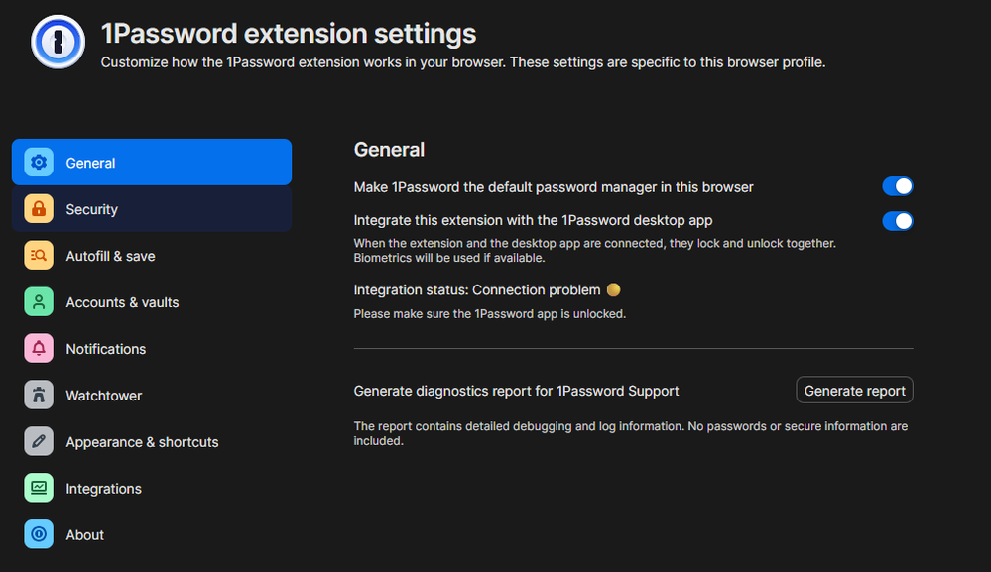The image size is (991, 572).
Task: Click the Accounts & vaults person icon
Action: point(39,302)
